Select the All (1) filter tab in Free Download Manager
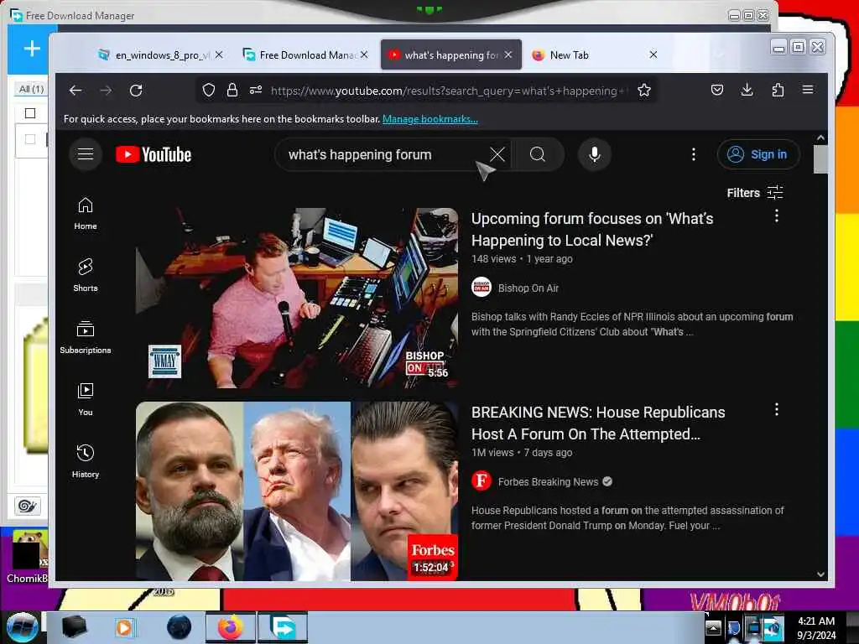This screenshot has width=859, height=644. pyautogui.click(x=31, y=89)
